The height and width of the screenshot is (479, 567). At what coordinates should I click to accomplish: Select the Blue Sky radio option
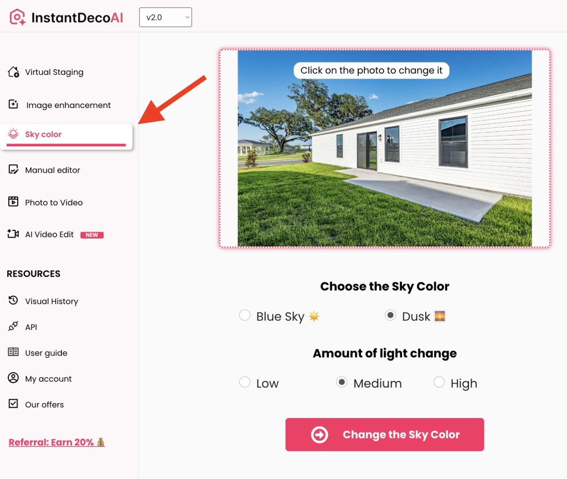(245, 315)
